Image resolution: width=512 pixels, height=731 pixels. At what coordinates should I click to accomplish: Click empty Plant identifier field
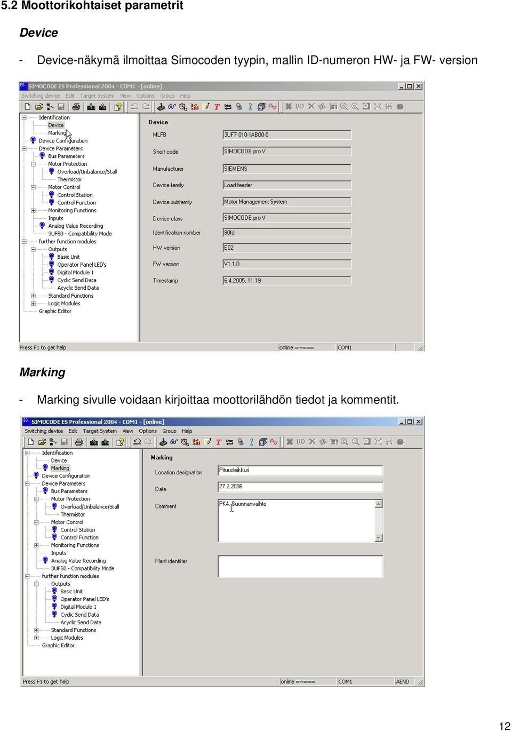point(300,567)
